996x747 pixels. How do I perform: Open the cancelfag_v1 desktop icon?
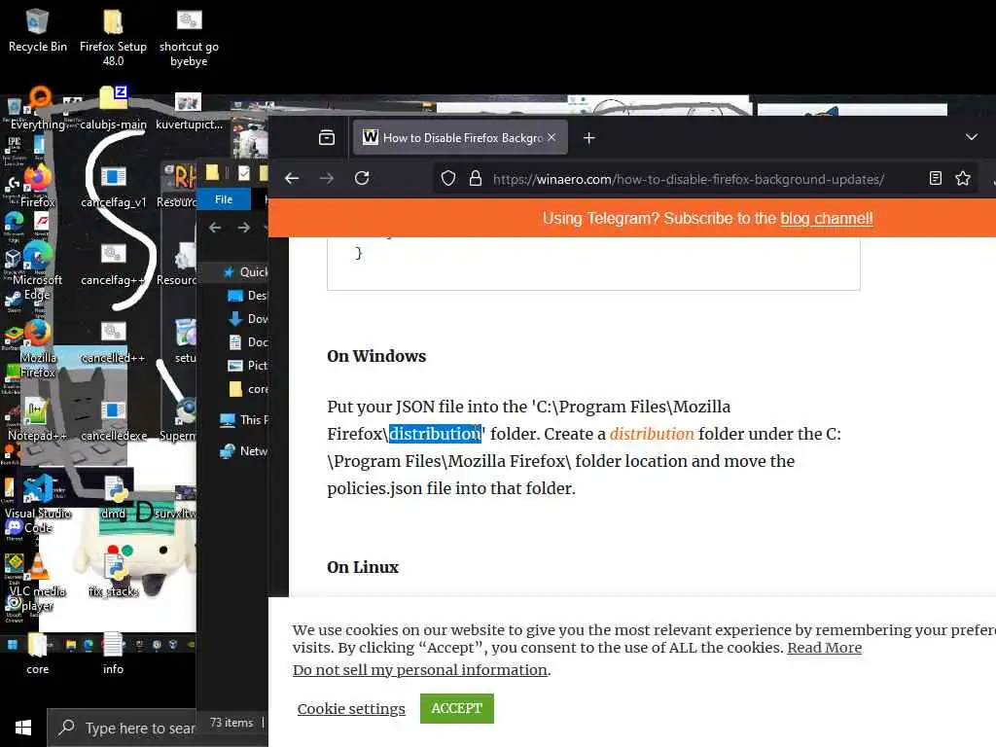tap(113, 186)
